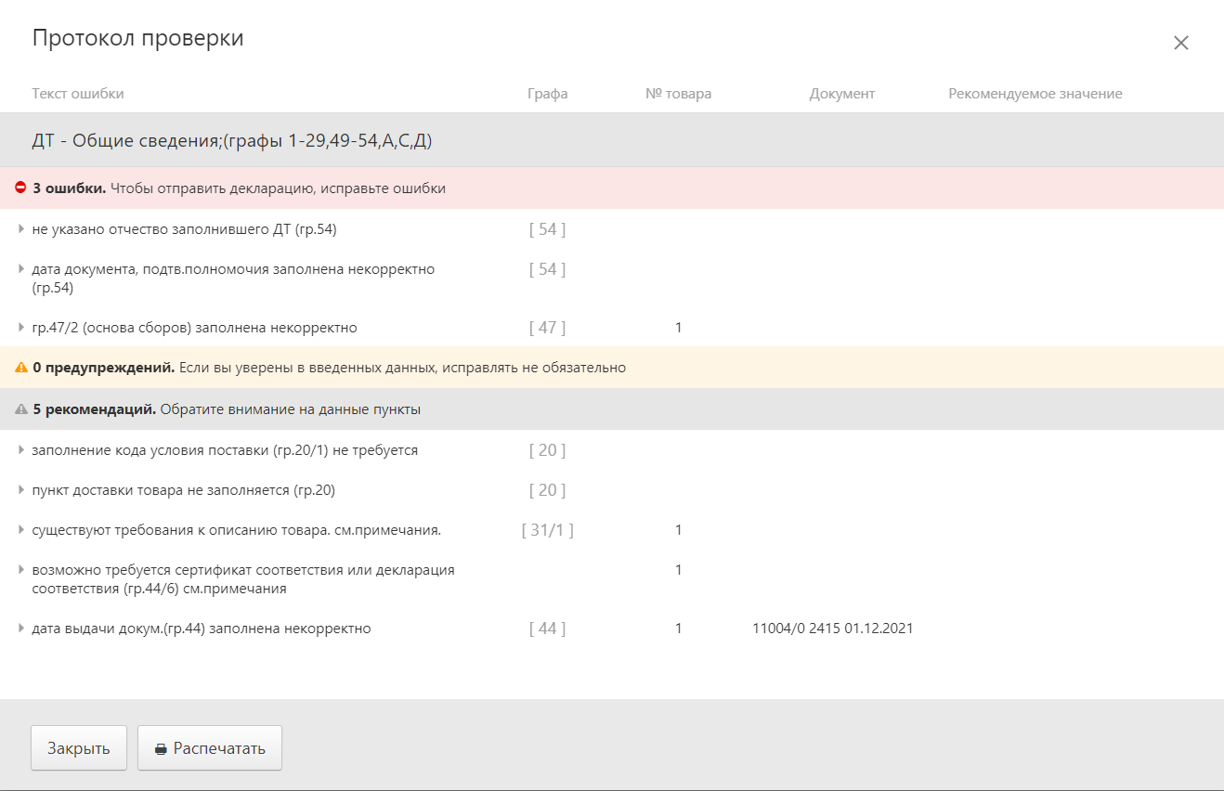Click the 'Рекомендуемое значение' column header
Viewport: 1224px width, 791px height.
[1035, 94]
